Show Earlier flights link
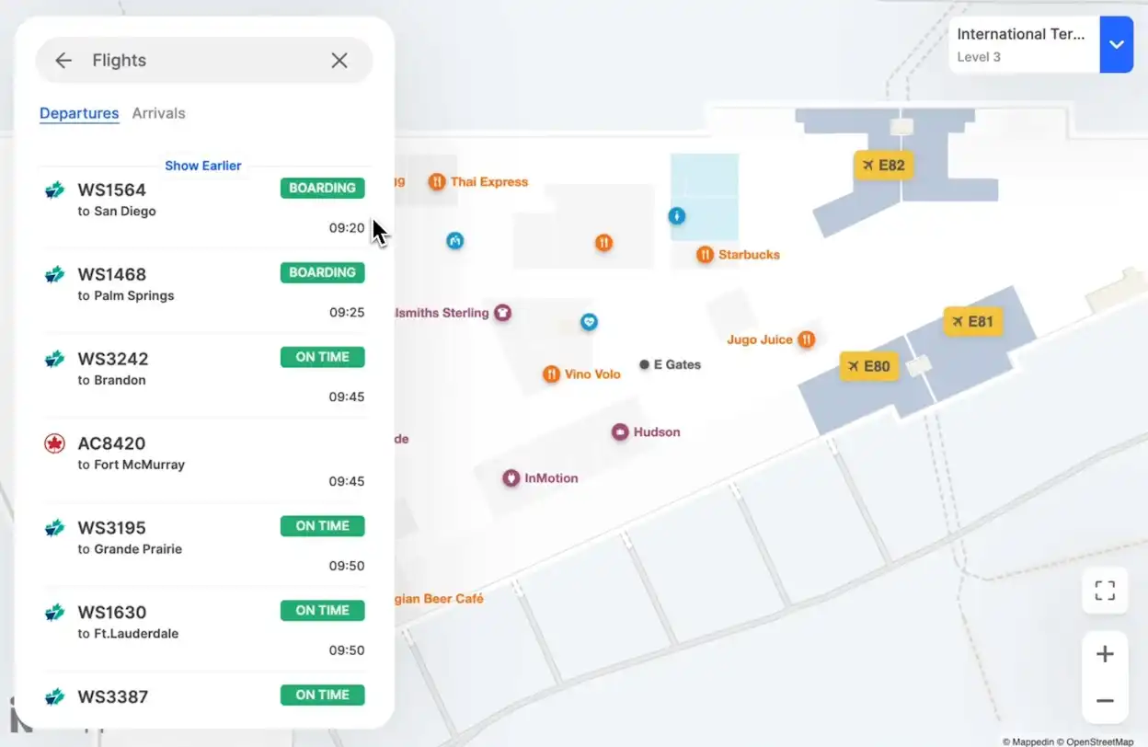1148x747 pixels. pos(202,166)
